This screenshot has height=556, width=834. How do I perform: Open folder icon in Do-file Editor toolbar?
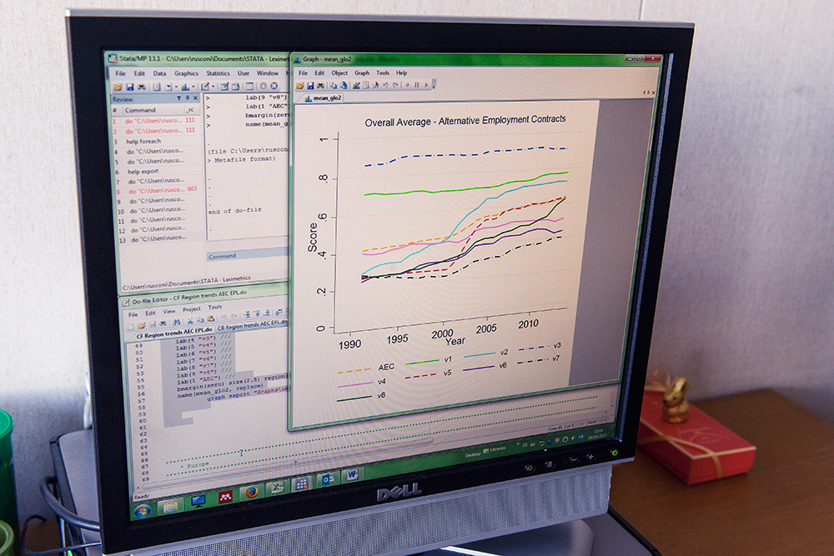142,325
